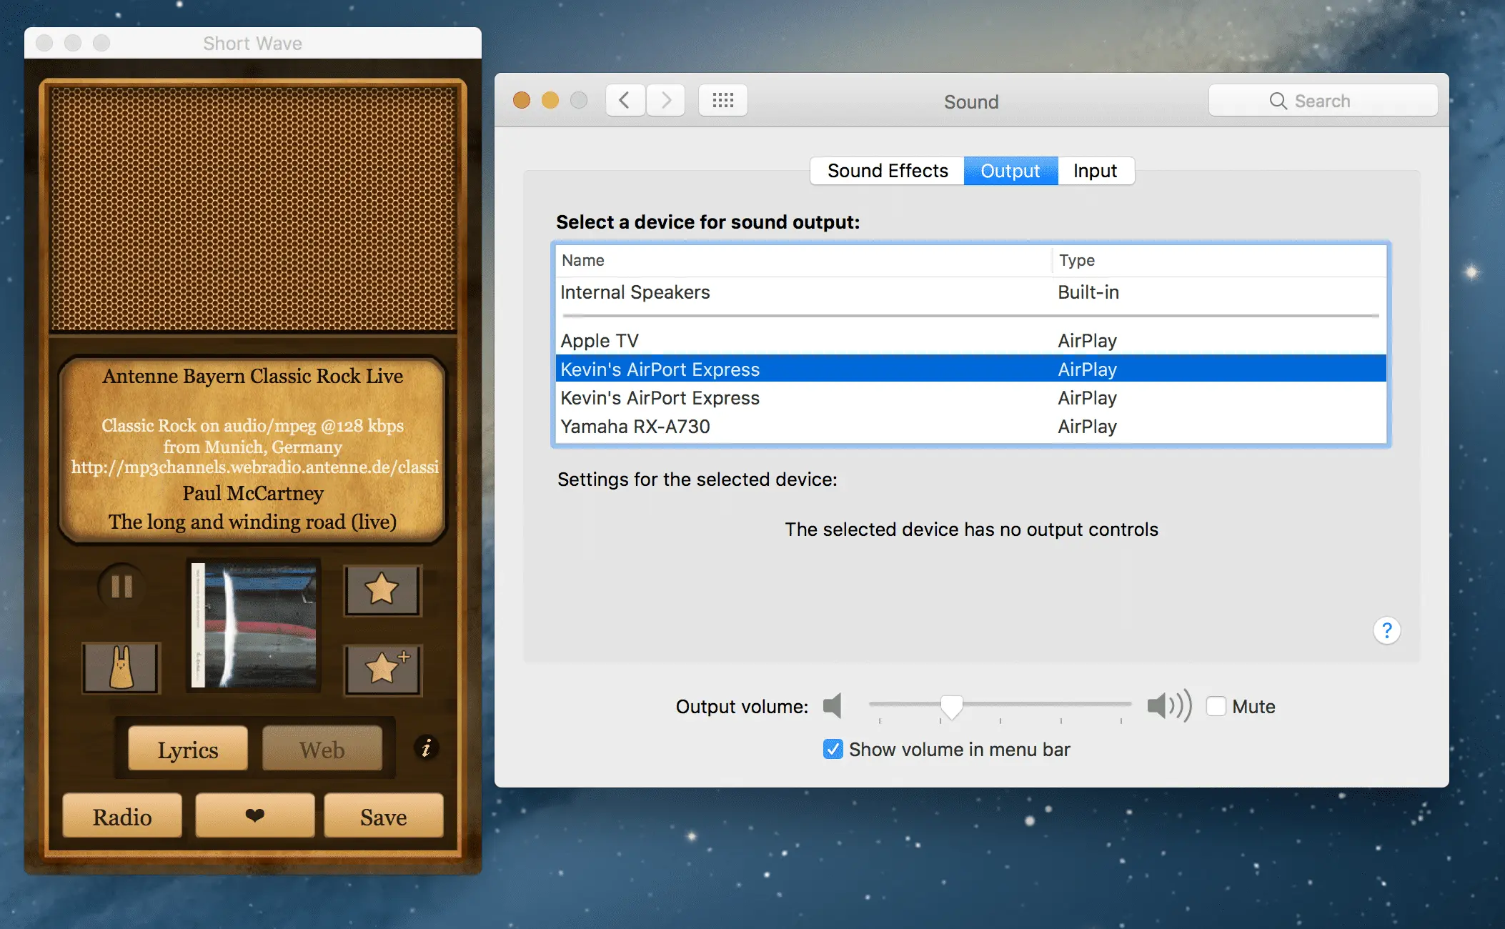
Task: Toggle the Mute checkbox
Action: point(1216,706)
